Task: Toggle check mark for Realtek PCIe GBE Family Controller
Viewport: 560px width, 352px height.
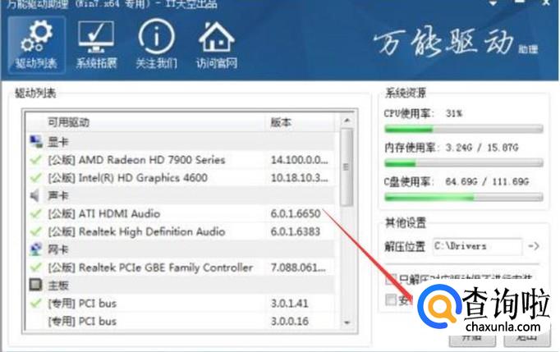Action: pos(35,267)
